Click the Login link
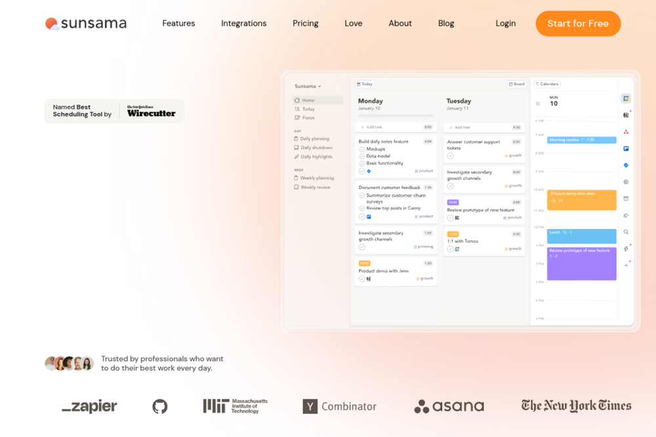The image size is (656, 437). 505,24
